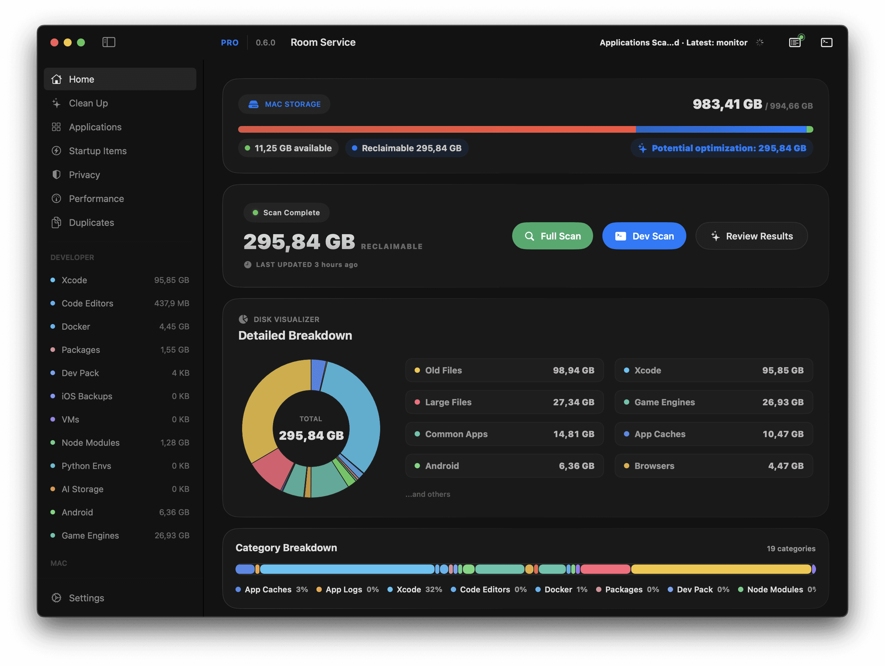
Task: Open the terminal console icon
Action: point(826,42)
